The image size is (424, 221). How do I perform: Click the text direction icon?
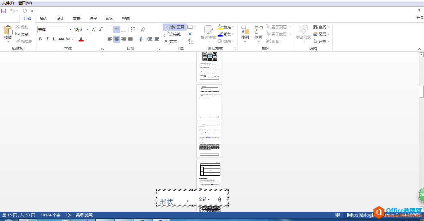140,39
